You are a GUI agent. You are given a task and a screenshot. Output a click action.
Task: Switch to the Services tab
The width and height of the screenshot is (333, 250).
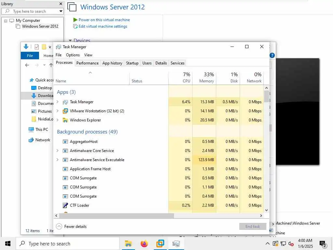178,63
